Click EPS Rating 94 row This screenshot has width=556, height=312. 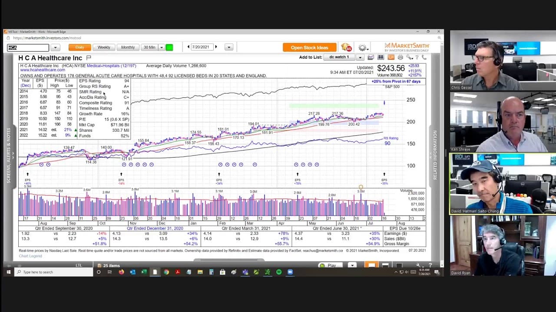pos(104,81)
